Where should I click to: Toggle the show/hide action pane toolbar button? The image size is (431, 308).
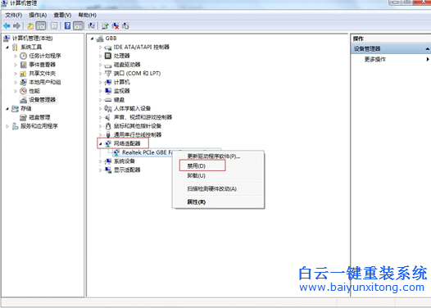click(x=79, y=26)
